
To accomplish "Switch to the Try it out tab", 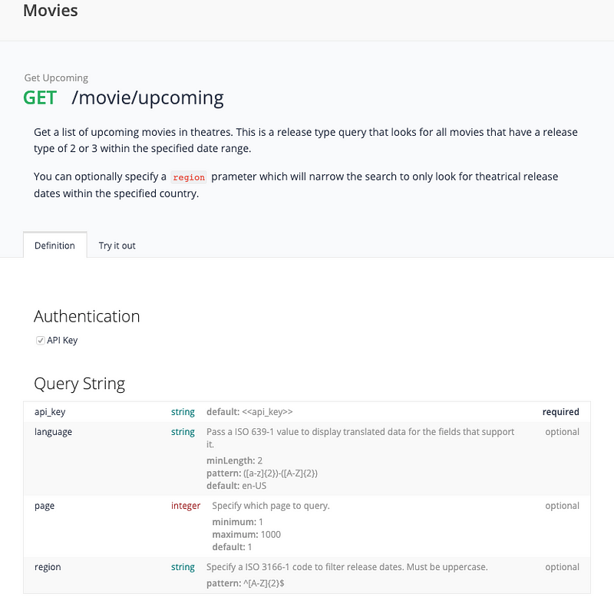I will click(117, 246).
